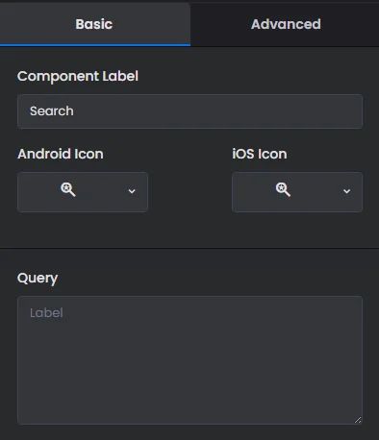This screenshot has height=440, width=379.
Task: Open the Android Icon picker box
Action: pos(83,192)
